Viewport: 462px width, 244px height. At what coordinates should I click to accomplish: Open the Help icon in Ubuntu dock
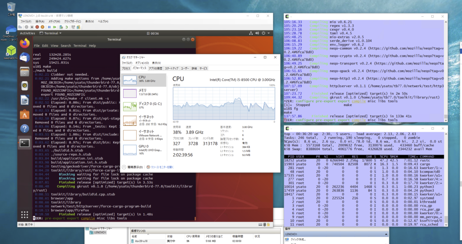click(x=24, y=129)
